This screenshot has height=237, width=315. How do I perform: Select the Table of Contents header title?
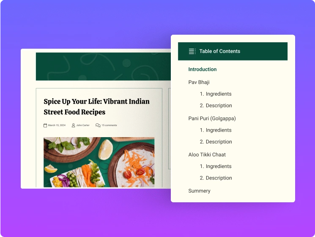[219, 51]
